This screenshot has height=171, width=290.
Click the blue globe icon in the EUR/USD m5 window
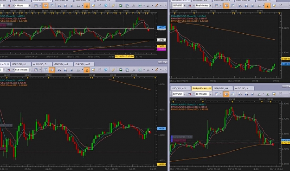(x=106, y=70)
